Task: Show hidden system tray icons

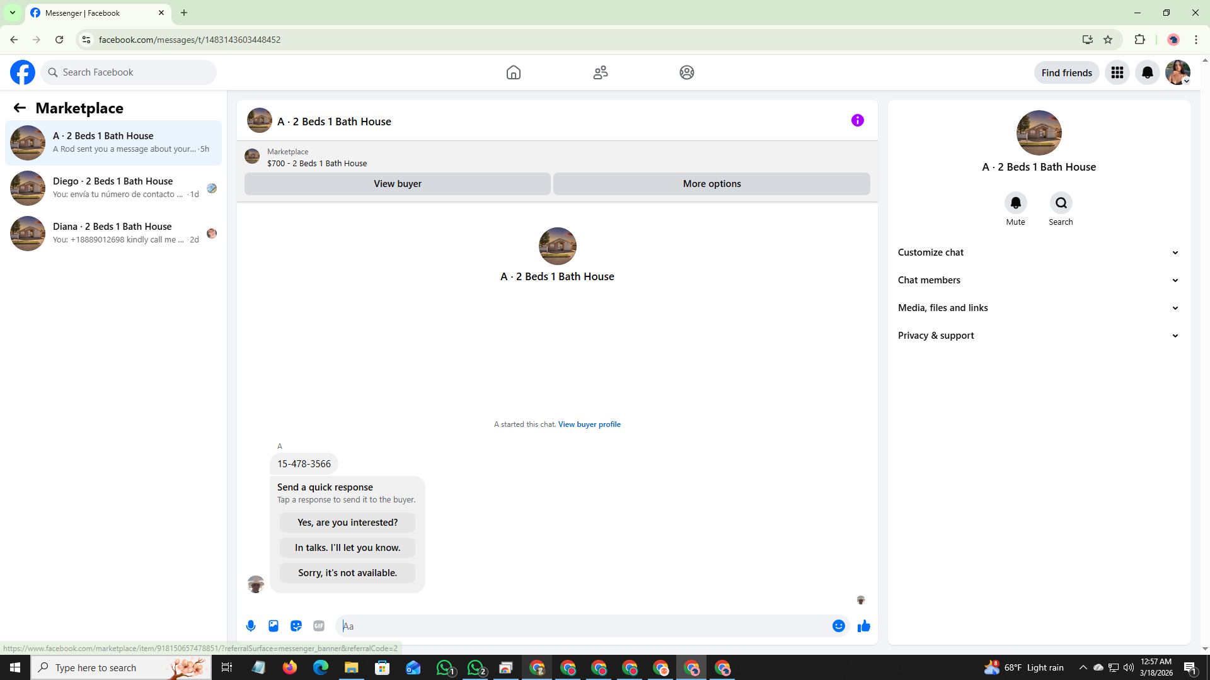Action: point(1083,667)
